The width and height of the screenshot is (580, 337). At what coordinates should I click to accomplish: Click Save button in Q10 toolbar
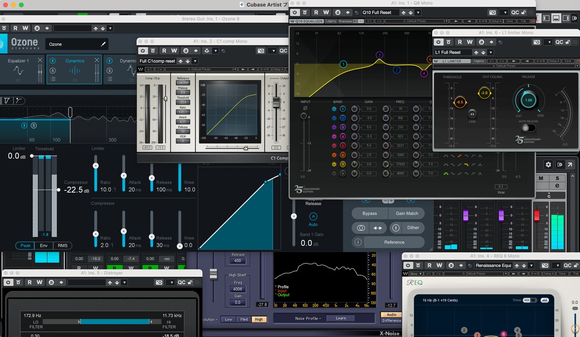point(510,21)
